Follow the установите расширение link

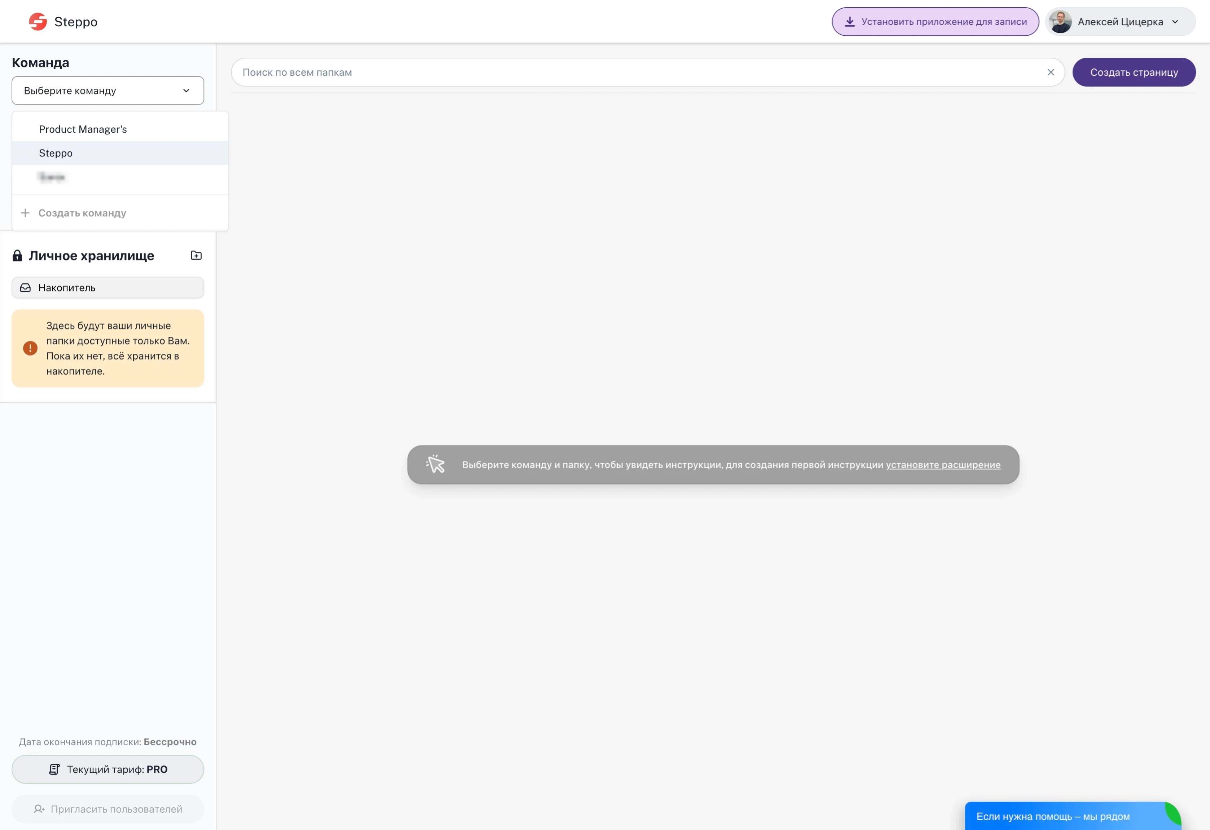click(943, 465)
